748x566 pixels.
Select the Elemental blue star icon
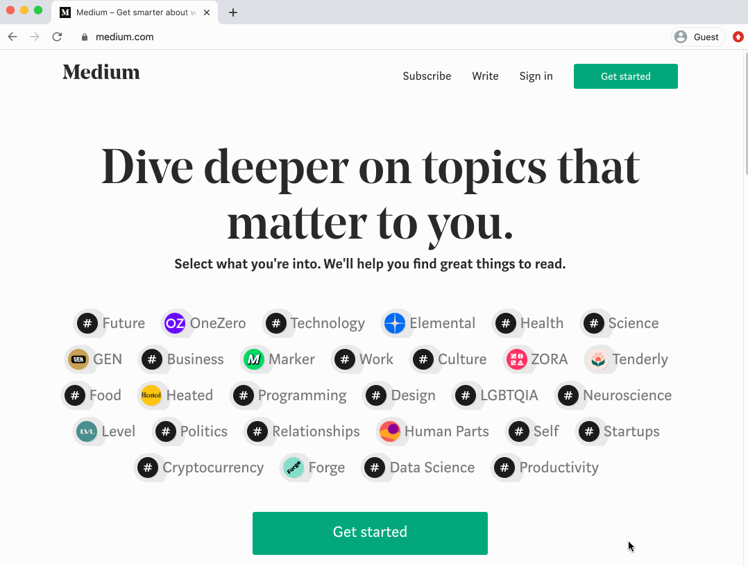pos(395,323)
